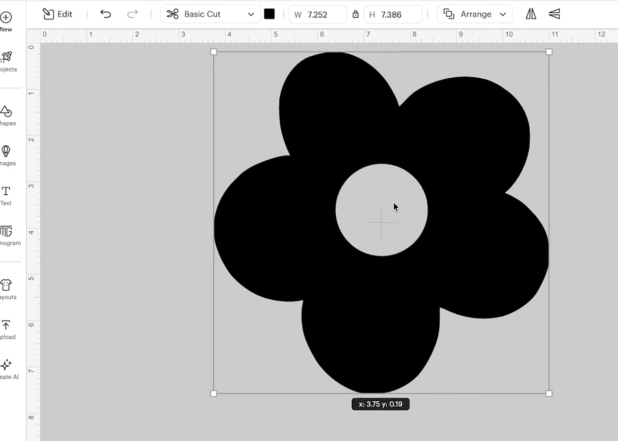Click the Edit button

point(57,14)
